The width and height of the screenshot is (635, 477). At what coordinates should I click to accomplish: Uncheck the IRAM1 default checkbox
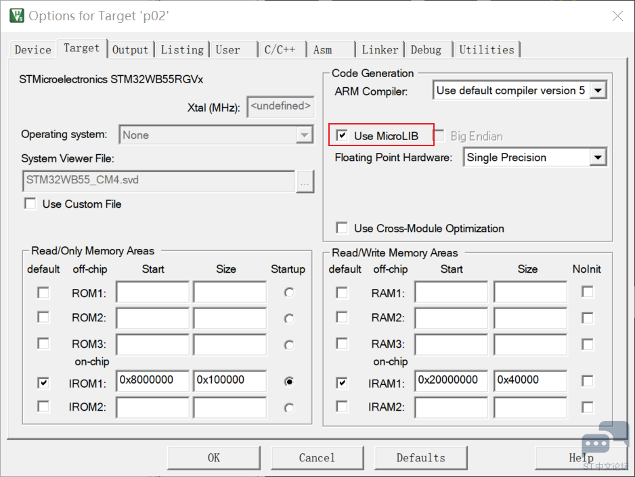(342, 383)
